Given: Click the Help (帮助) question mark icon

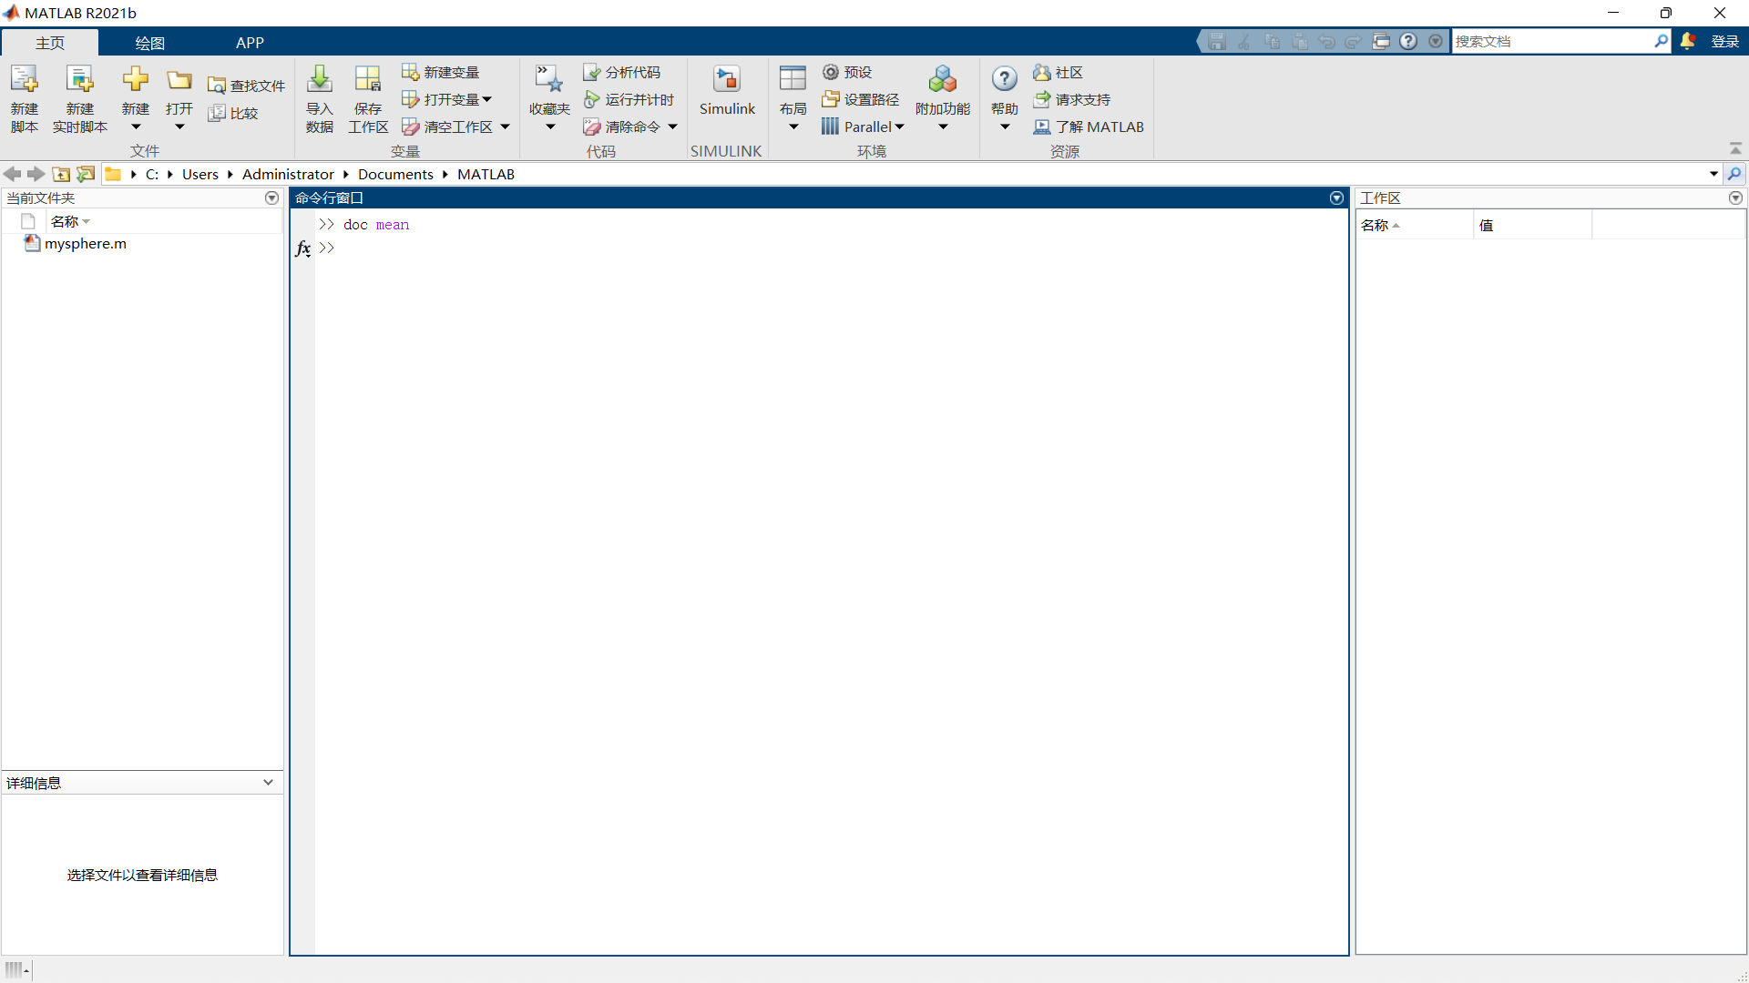Looking at the screenshot, I should tap(1005, 79).
